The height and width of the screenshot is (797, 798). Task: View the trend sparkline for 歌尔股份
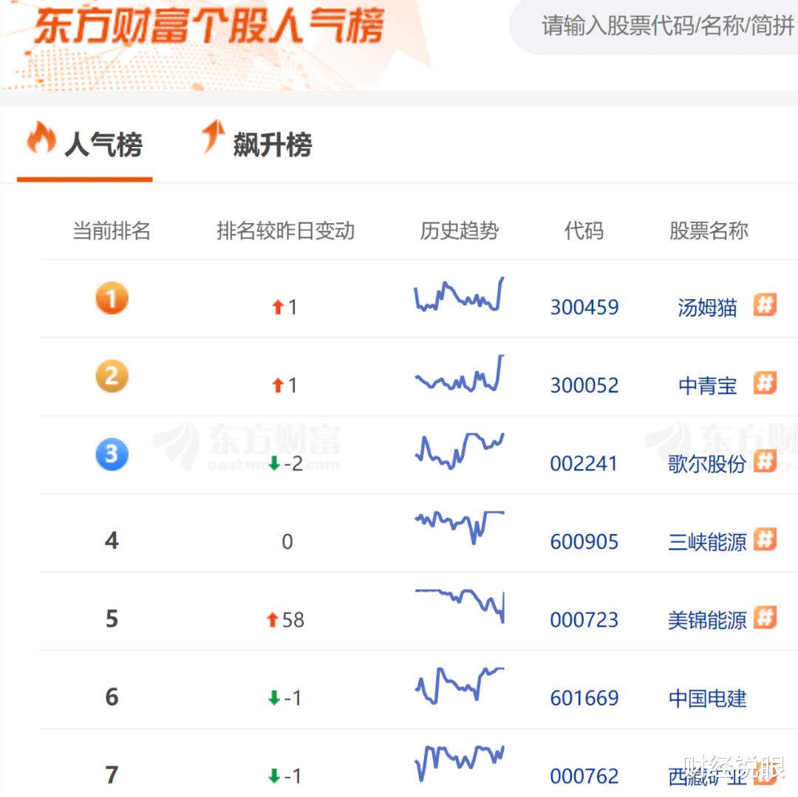click(x=460, y=451)
